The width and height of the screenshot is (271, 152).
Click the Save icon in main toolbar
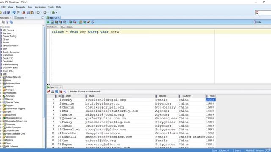click(x=4, y=12)
